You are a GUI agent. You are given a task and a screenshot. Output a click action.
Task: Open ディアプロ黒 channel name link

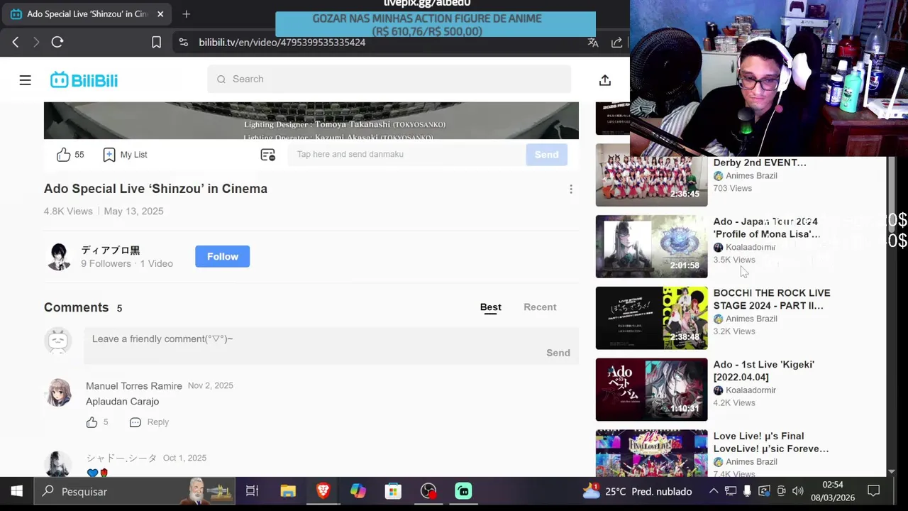110,251
